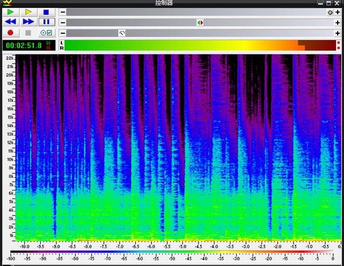Click the -3.0 time axis label

point(246,247)
